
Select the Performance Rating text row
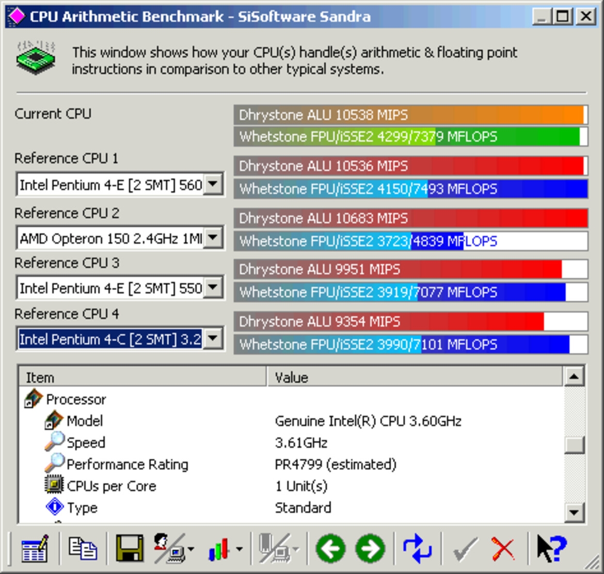coord(128,464)
